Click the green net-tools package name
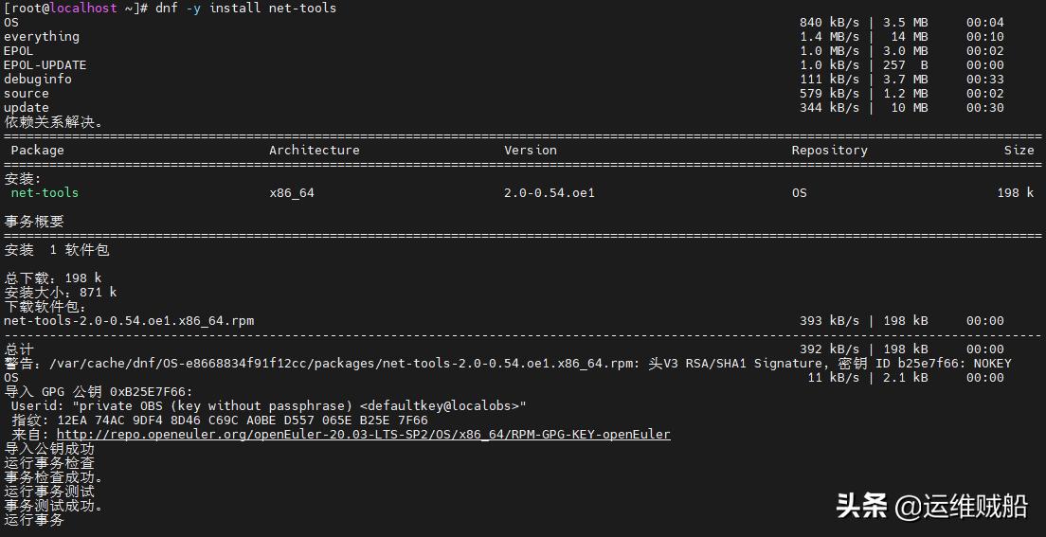 tap(45, 192)
